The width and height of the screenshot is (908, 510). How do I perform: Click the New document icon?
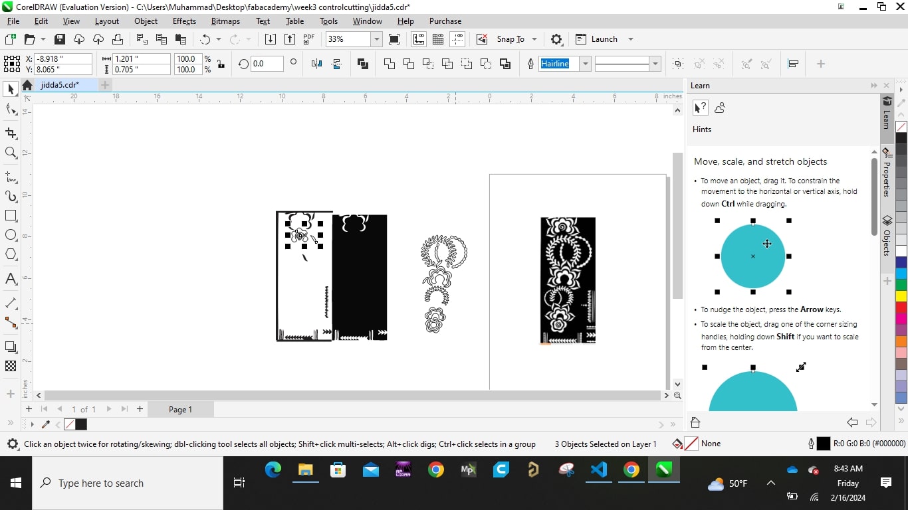tap(10, 39)
